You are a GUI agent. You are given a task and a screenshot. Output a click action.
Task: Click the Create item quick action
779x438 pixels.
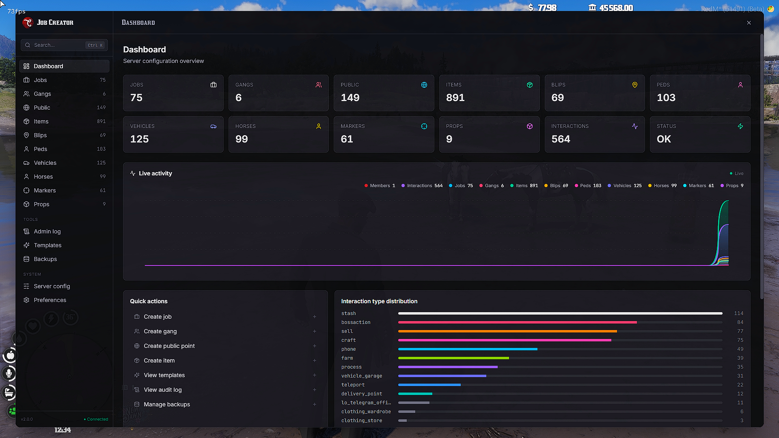pos(225,360)
